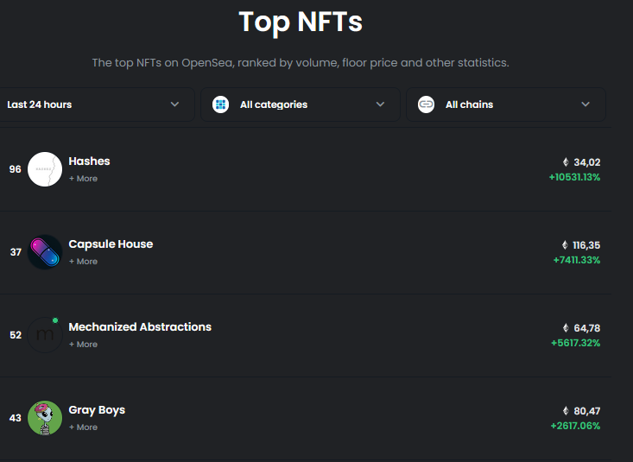Open the Last 24 hours time range dropdown

[x=96, y=104]
